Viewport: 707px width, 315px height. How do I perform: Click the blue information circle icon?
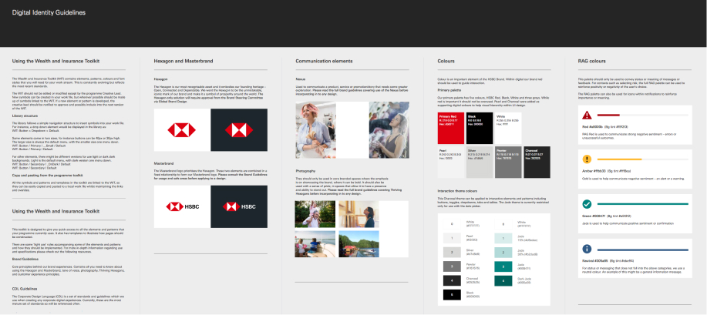(587, 249)
